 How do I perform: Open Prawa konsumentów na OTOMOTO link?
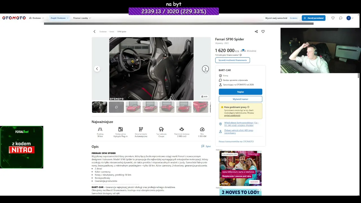coord(236,142)
